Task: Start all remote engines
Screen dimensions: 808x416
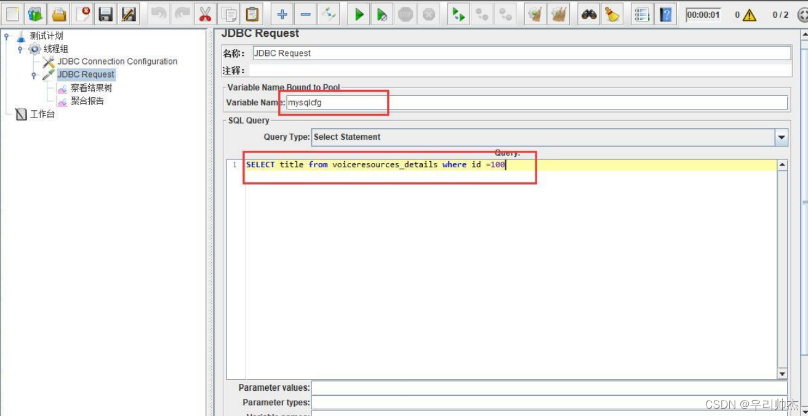Action: (458, 14)
